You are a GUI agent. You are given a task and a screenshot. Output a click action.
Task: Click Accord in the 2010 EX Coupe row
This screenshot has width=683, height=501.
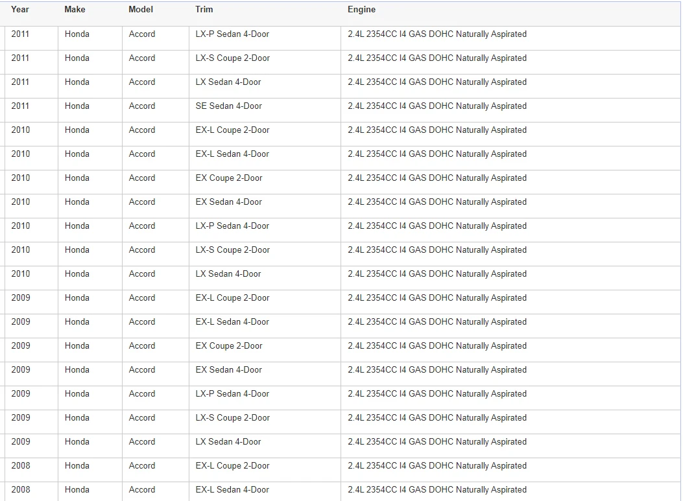coord(142,178)
